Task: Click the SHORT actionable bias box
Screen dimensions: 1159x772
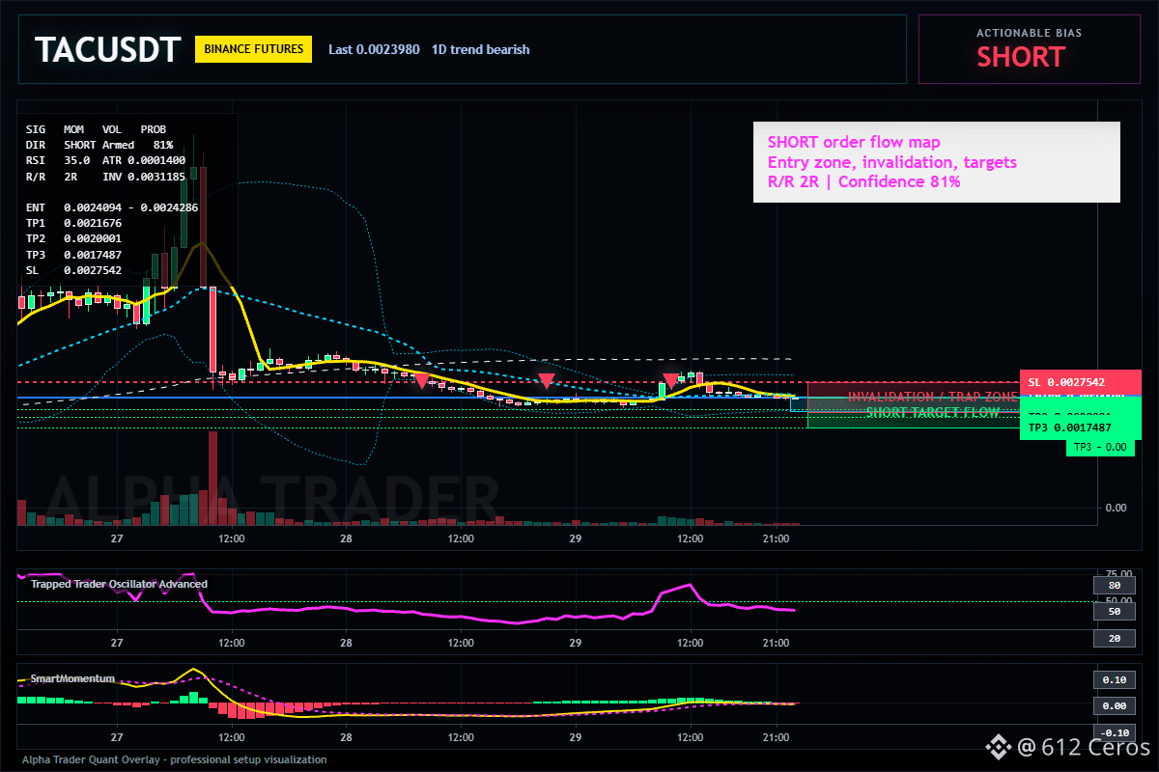Action: tap(1029, 49)
